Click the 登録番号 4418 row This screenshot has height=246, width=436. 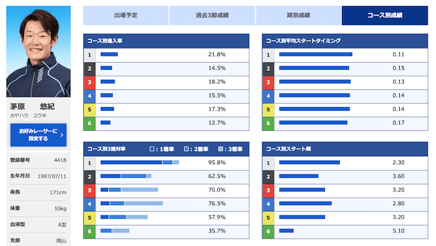coord(38,160)
